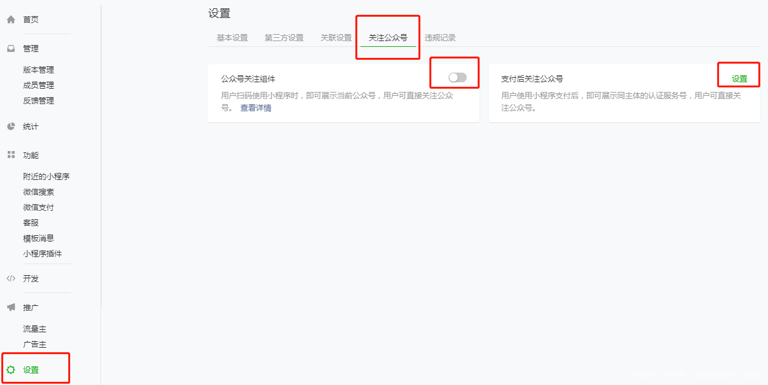The image size is (768, 385).
Task: Click the megaphone icon next to 推广
Action: [11, 307]
